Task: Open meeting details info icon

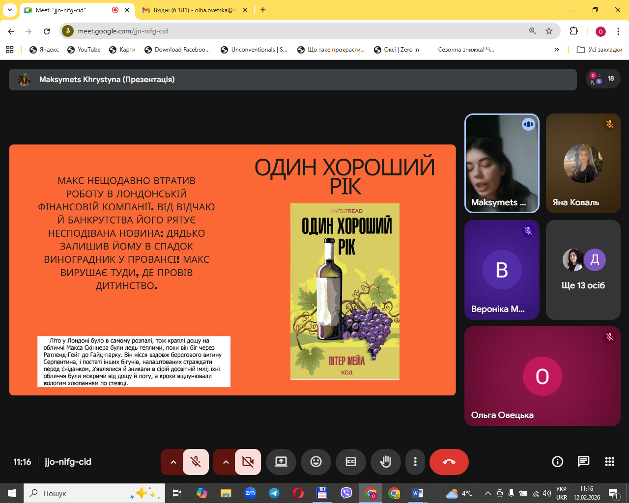Action: 557,462
